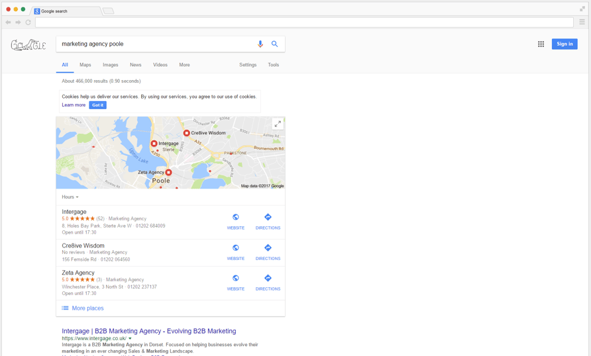
Task: Click the Google search tab favicon
Action: 37,11
